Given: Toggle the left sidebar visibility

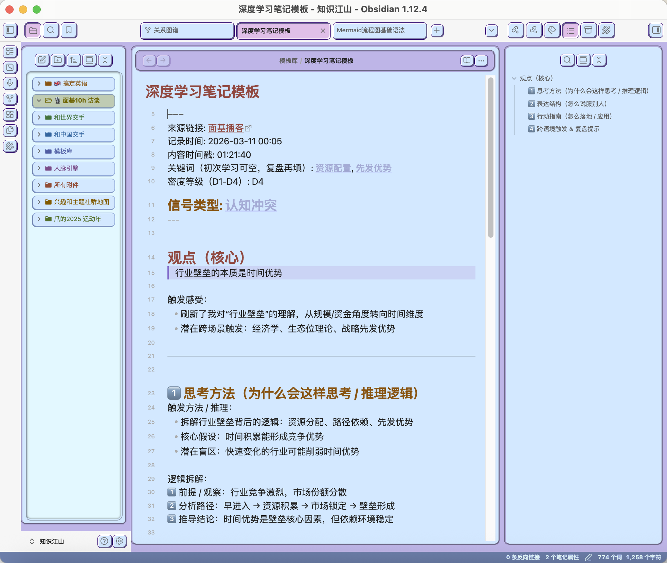Looking at the screenshot, I should (10, 30).
